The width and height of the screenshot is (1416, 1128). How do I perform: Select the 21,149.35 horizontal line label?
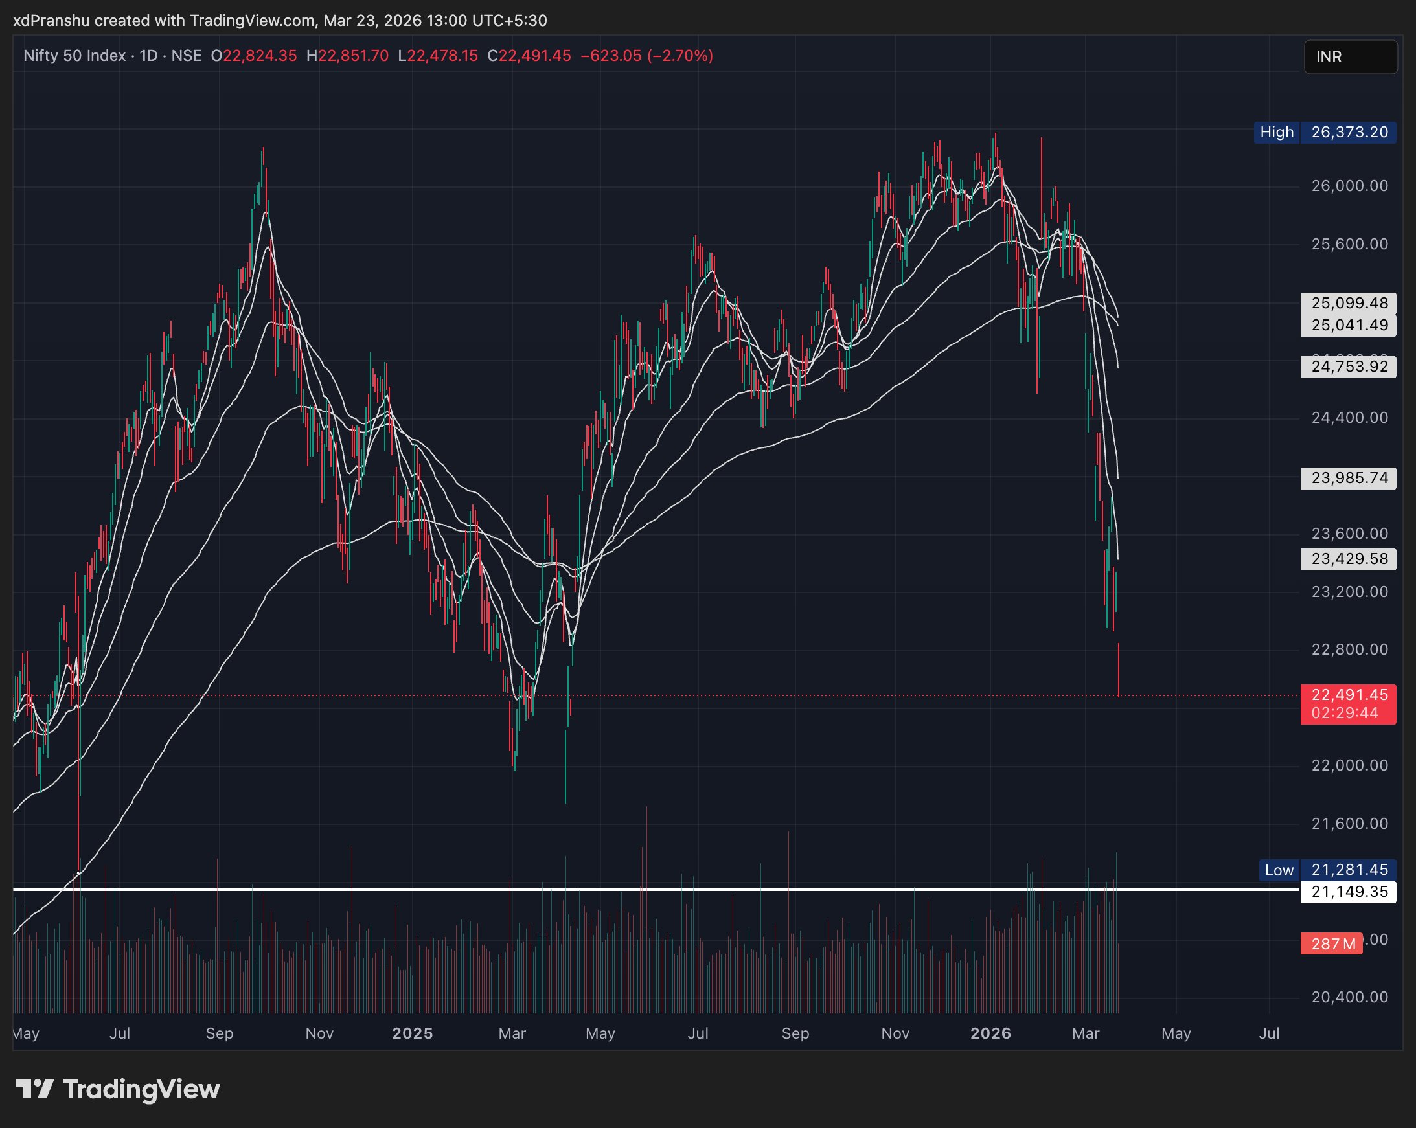1349,892
